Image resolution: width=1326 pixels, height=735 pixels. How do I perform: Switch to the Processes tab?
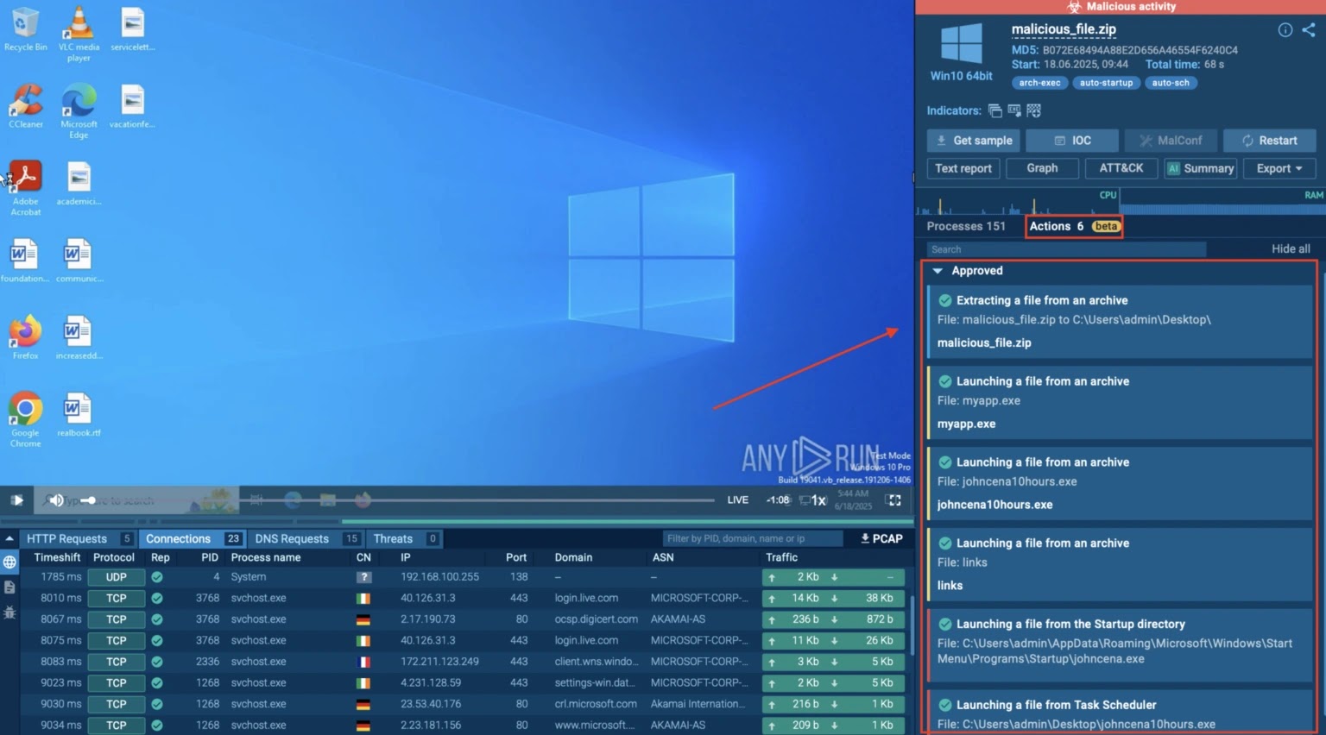965,226
